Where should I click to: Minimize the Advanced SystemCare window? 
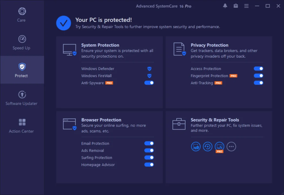click(x=257, y=6)
